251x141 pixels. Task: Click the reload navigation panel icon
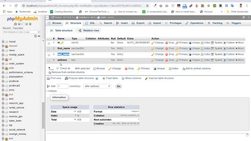(x=30, y=24)
